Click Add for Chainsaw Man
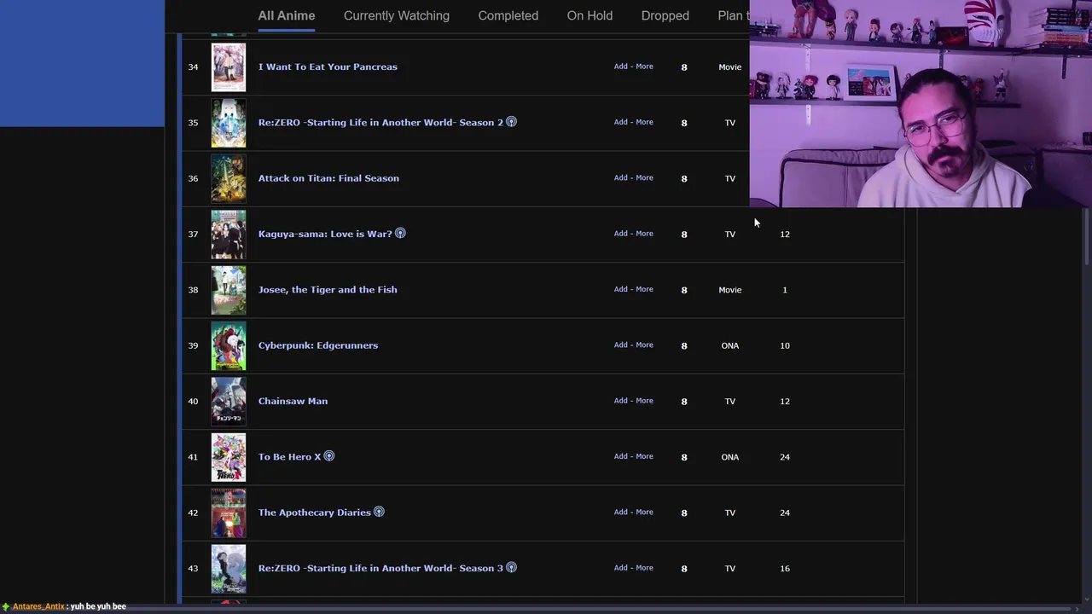This screenshot has width=1092, height=614. coord(621,401)
